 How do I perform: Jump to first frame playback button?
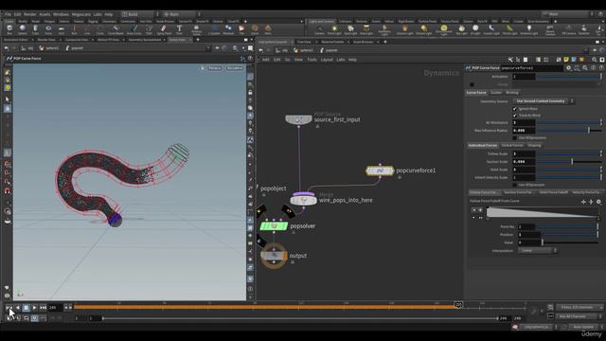coord(9,308)
